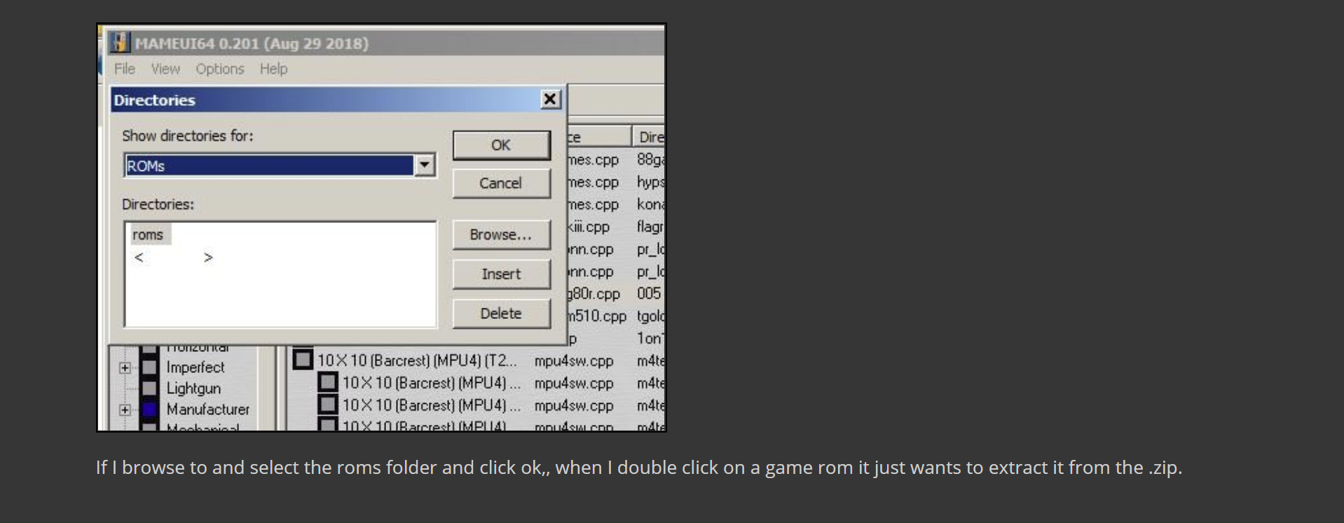Close the Directories dialog with the X button
This screenshot has height=523, width=1344.
(550, 100)
